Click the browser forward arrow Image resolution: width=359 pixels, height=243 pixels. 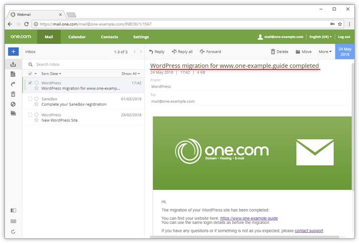pos(18,24)
